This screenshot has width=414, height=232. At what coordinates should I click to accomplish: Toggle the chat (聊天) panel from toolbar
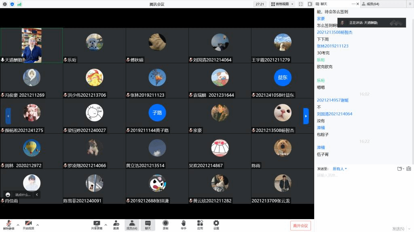pos(148,225)
